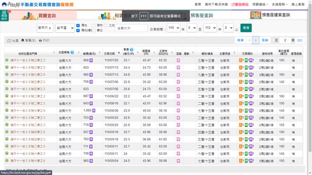
Task: Click the purple icon beside price 908
Action: [91, 60]
